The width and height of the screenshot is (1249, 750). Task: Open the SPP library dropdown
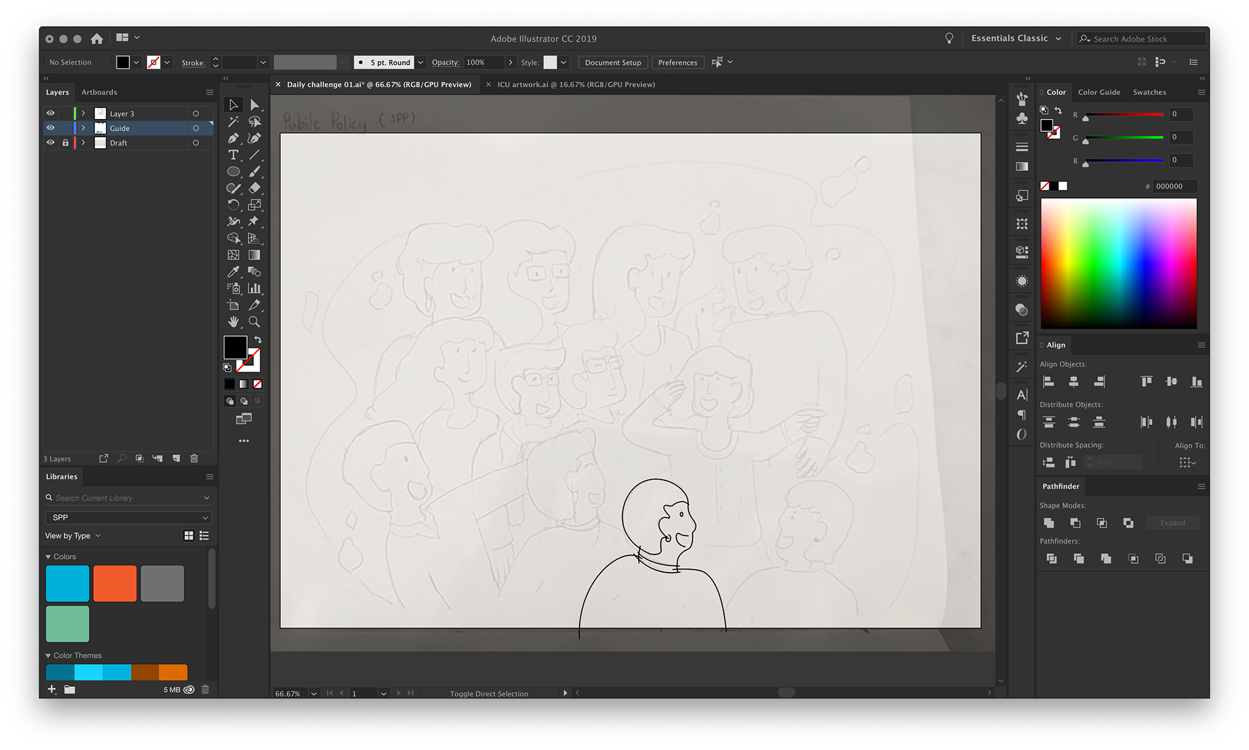[128, 517]
